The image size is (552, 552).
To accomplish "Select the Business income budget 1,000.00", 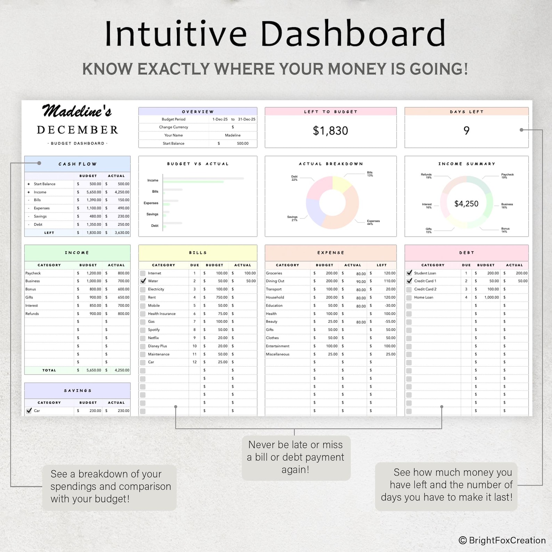I will pyautogui.click(x=88, y=281).
